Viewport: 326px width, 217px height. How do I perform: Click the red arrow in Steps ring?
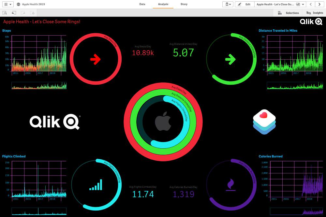click(96, 59)
